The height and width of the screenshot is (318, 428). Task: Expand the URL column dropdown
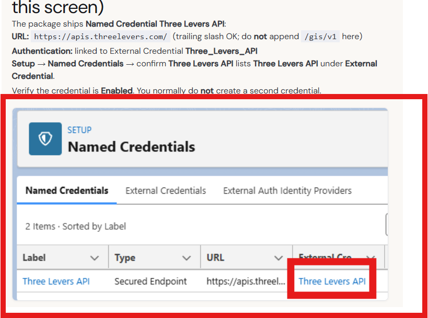tap(279, 258)
